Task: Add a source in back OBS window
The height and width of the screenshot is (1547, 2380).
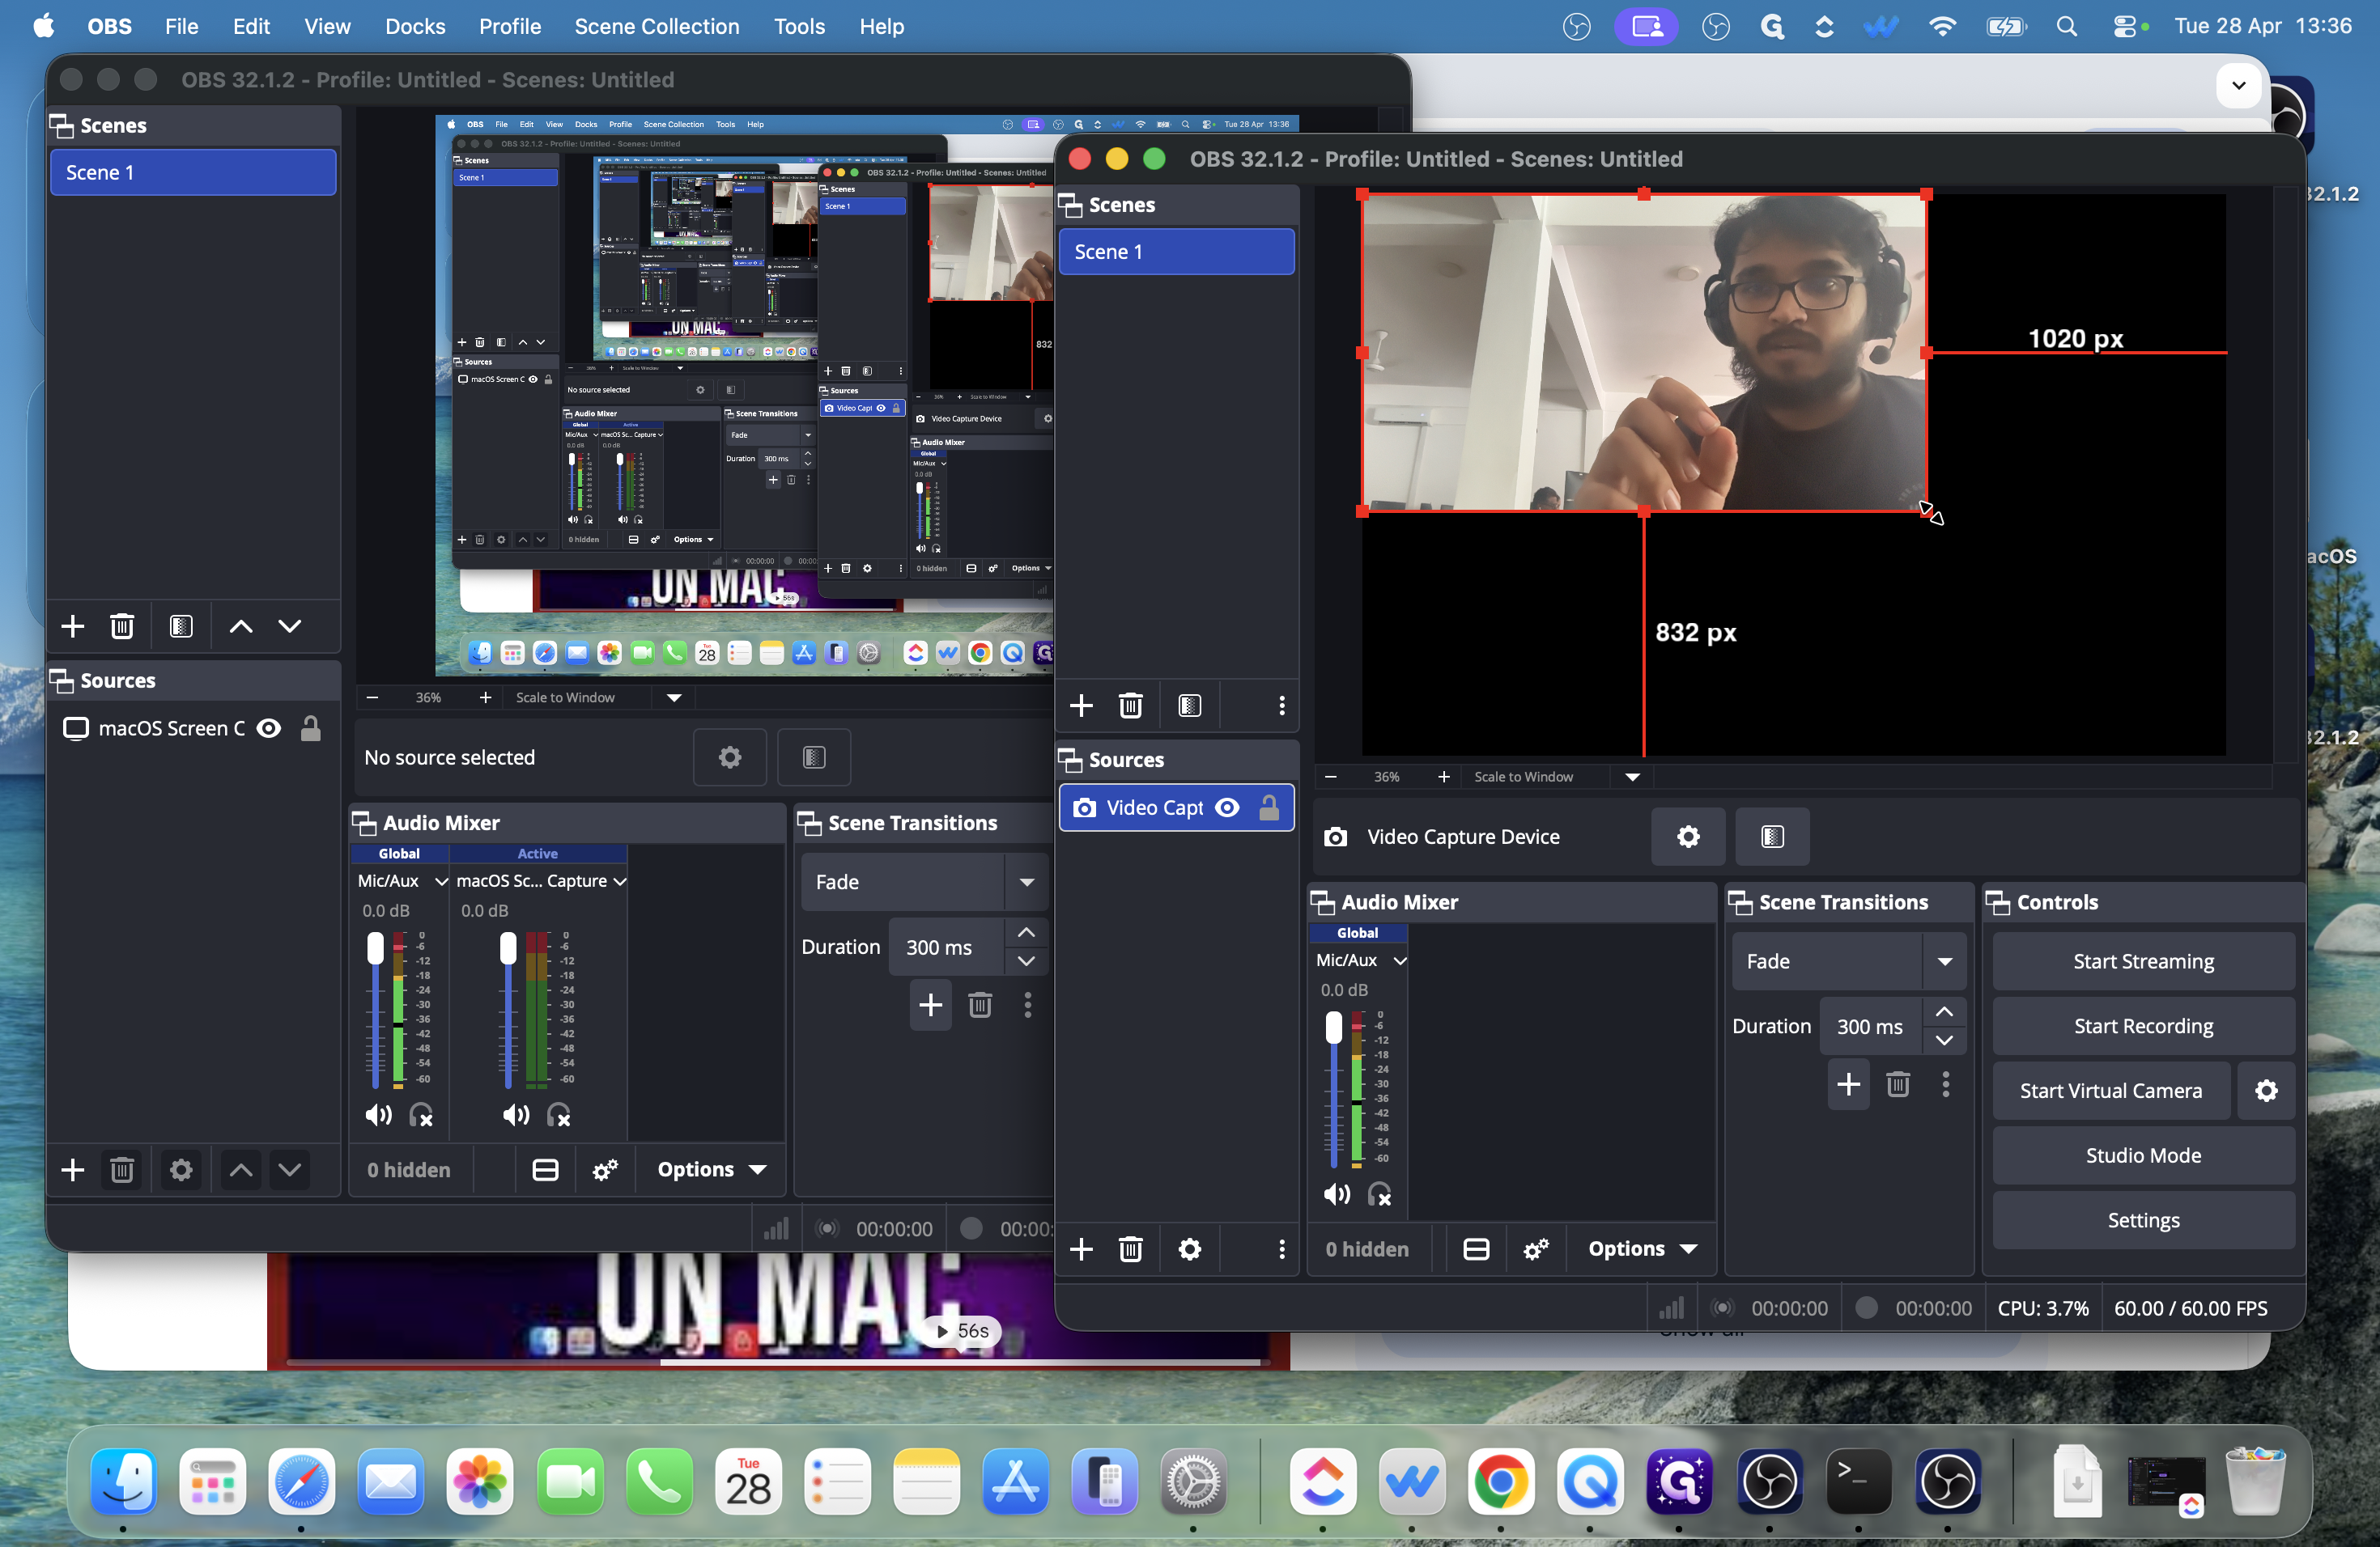Action: pyautogui.click(x=72, y=1169)
